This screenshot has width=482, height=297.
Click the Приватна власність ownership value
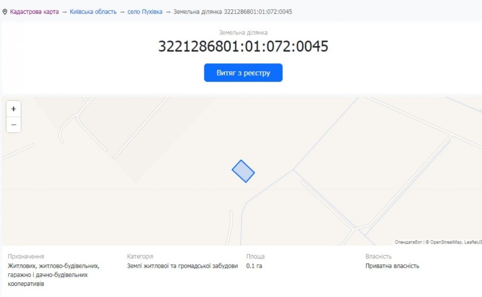coord(392,266)
